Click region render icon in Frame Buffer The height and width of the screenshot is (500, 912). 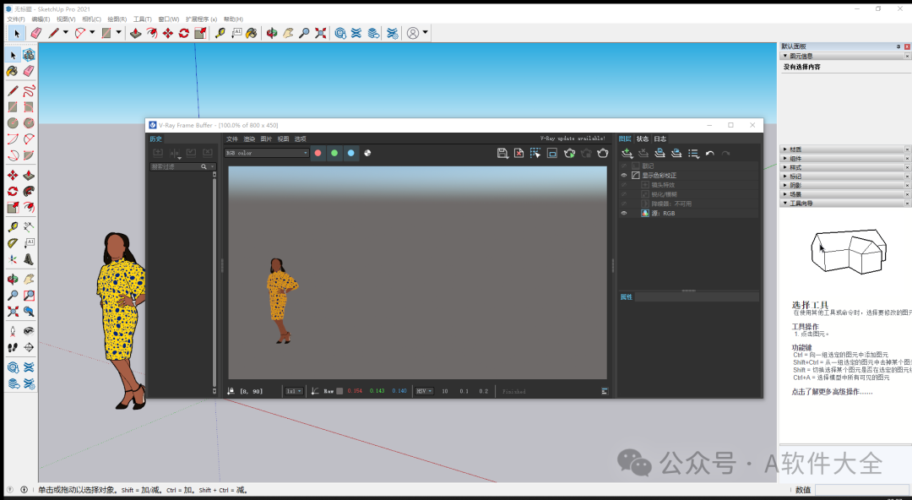pyautogui.click(x=535, y=153)
